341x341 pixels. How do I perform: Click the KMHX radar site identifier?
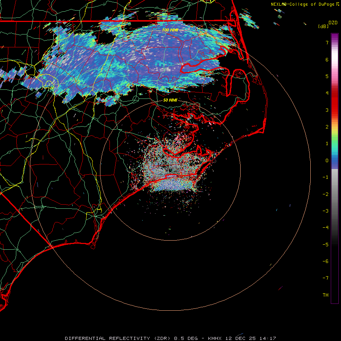(x=215, y=338)
